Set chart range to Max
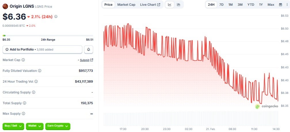 [x=271, y=5]
